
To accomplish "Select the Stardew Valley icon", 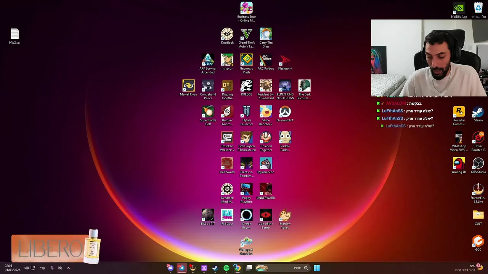I will 285,219.
